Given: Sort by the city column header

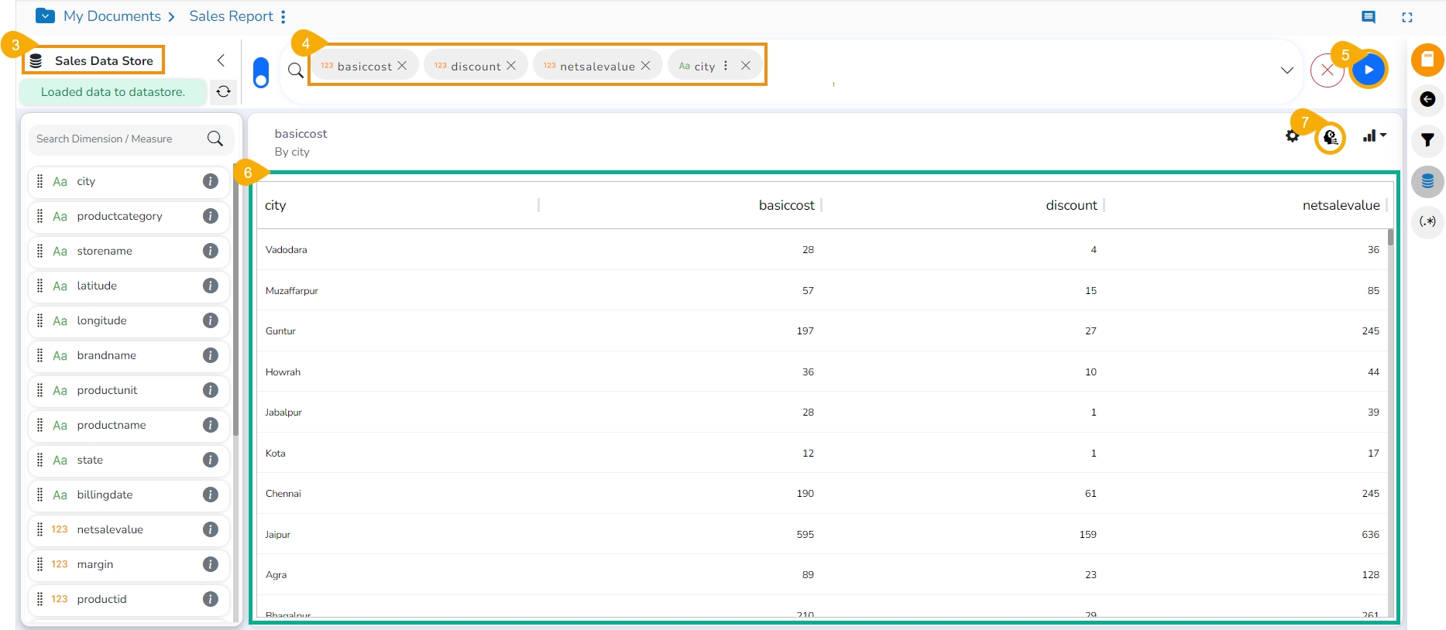Looking at the screenshot, I should click(275, 205).
